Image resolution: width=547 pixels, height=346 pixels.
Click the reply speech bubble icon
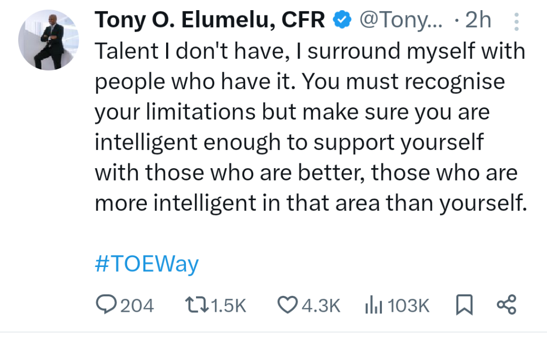[106, 305]
